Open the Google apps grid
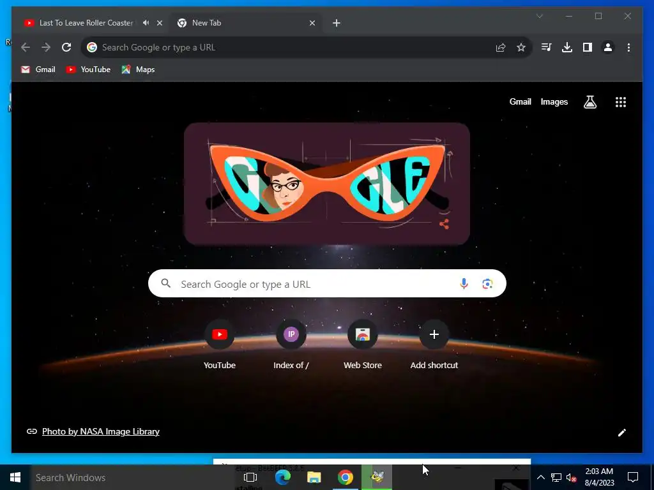654x490 pixels. tap(621, 102)
